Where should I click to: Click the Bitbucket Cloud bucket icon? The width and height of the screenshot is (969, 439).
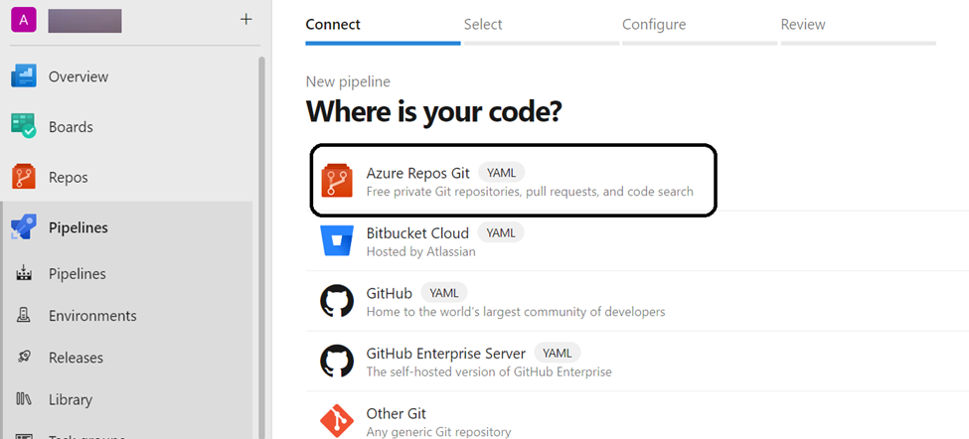(x=337, y=241)
